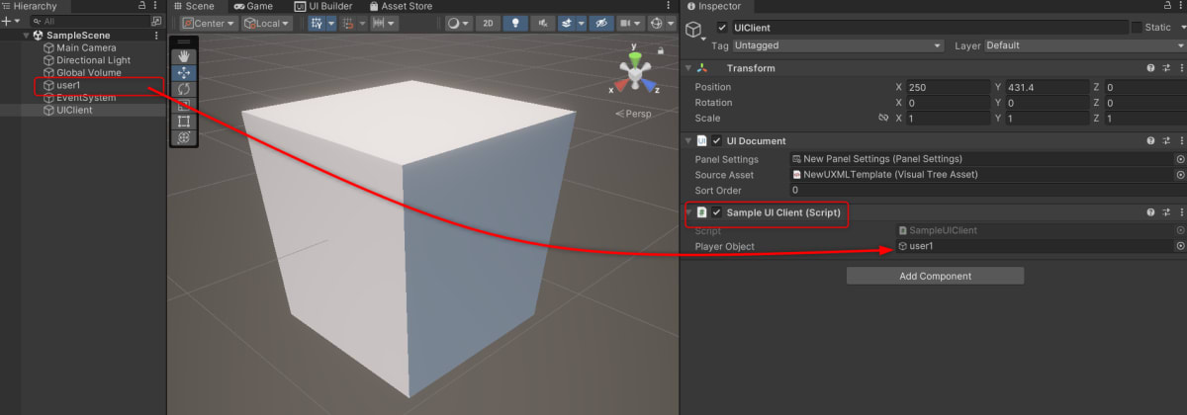This screenshot has height=415, width=1187.
Task: Select the Rotate tool
Action: [184, 89]
